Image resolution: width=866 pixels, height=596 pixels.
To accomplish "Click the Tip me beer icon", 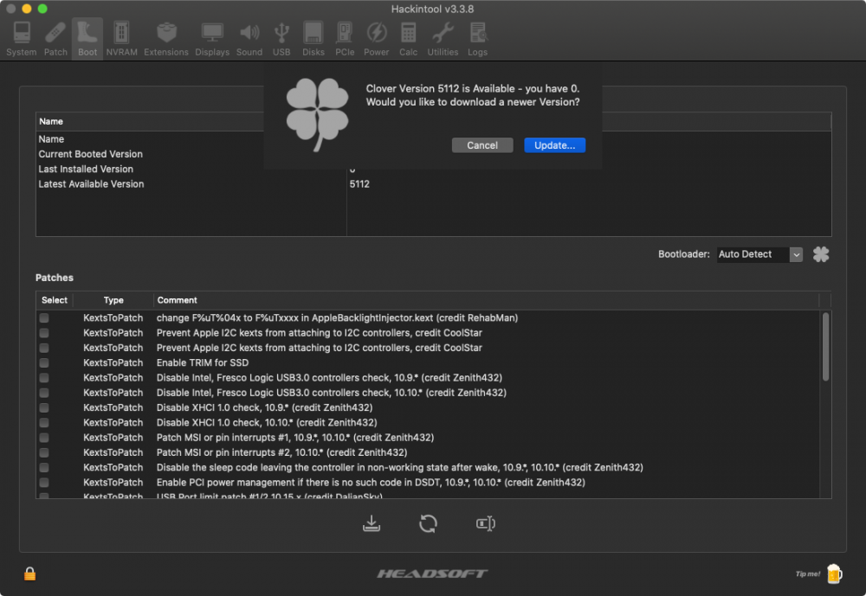I will click(x=834, y=574).
